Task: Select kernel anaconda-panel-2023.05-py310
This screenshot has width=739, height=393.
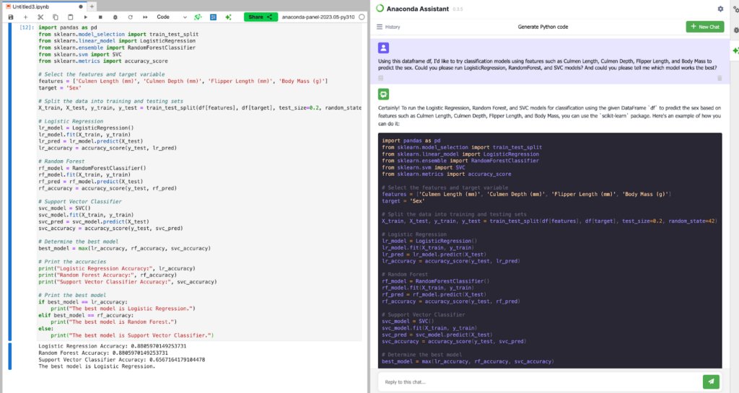Action: click(x=318, y=17)
